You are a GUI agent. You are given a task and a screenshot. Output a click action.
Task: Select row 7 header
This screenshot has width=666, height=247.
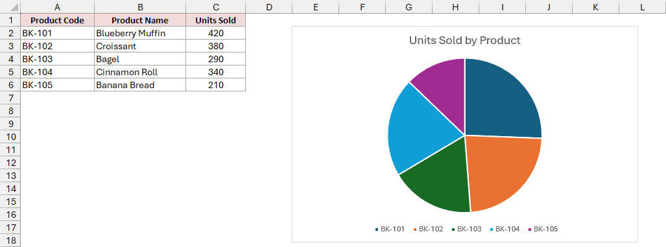(x=10, y=98)
